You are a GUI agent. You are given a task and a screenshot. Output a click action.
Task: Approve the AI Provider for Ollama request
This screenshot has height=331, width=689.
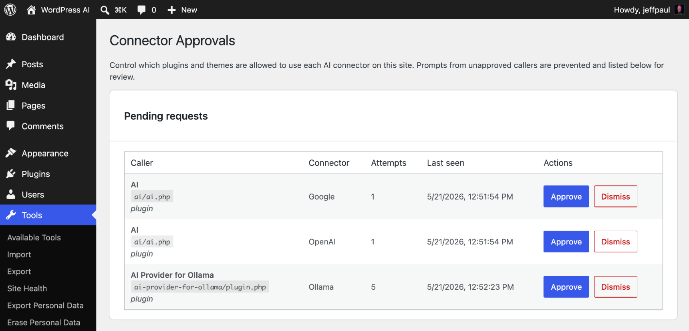tap(566, 287)
